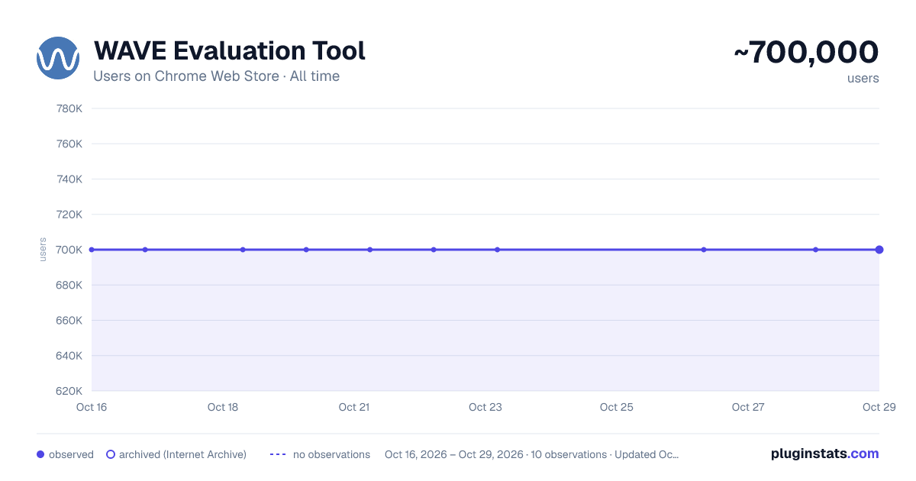The width and height of the screenshot is (916, 481).
Task: Click the '760K' y-axis label
Action: click(69, 144)
